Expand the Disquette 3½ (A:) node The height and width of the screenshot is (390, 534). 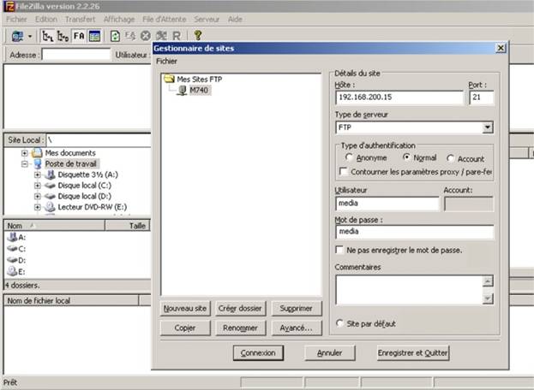pyautogui.click(x=38, y=175)
